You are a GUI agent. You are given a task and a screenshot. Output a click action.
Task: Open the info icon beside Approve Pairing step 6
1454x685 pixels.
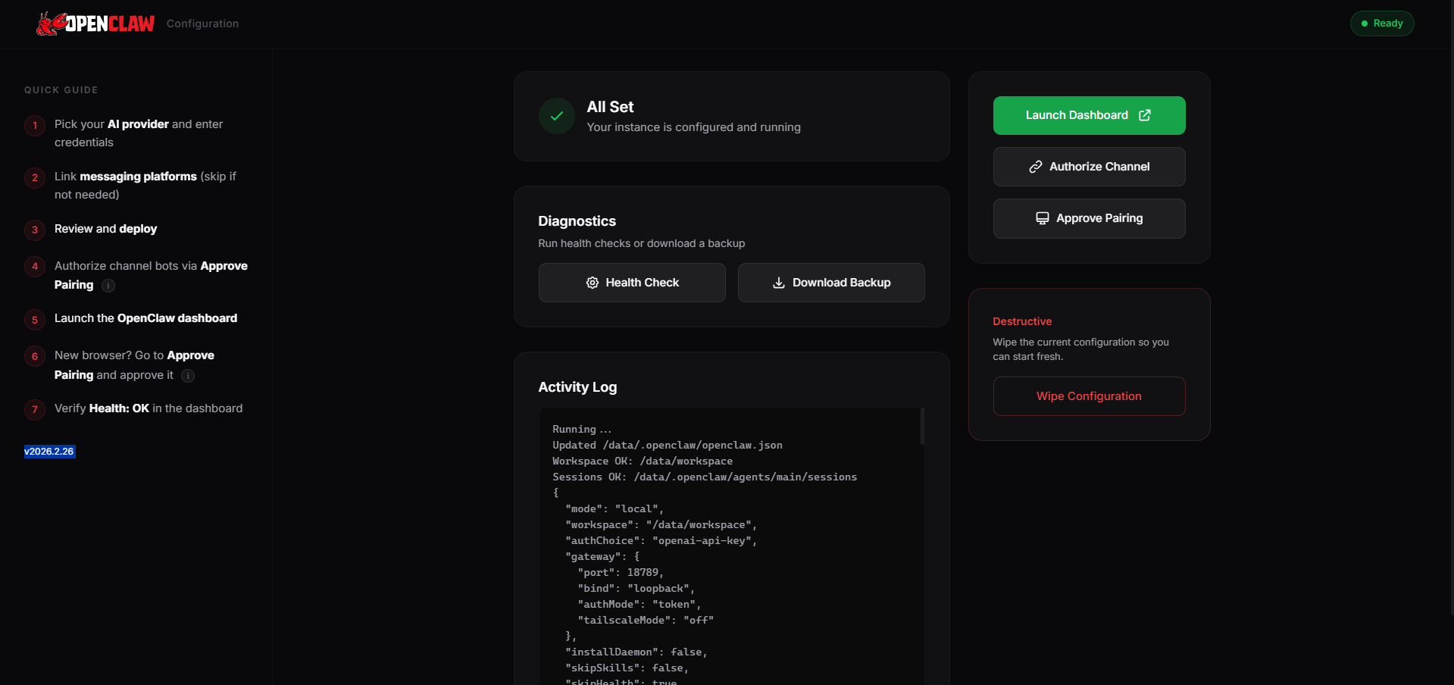(x=187, y=375)
